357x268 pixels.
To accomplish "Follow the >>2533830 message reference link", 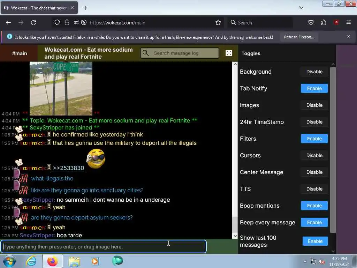I will point(68,168).
